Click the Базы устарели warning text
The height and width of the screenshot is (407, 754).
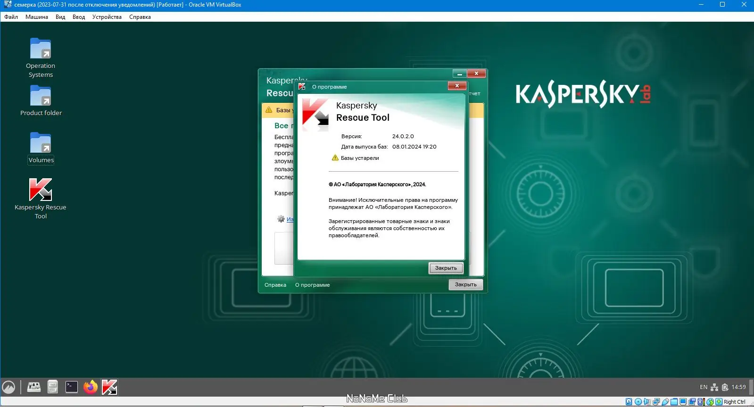tap(360, 158)
